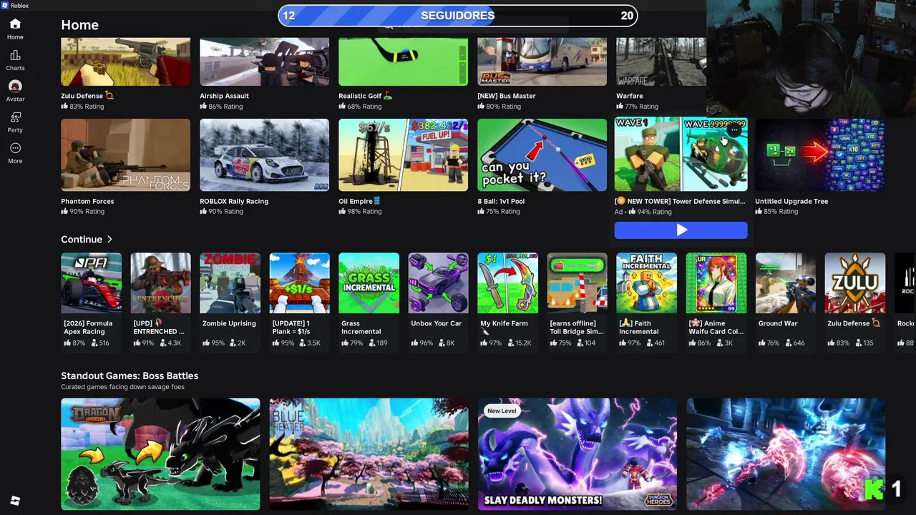Screen dimensions: 916x515
Task: Open the 8 Ball: 1v1 Pool thumbnail
Action: (542, 155)
